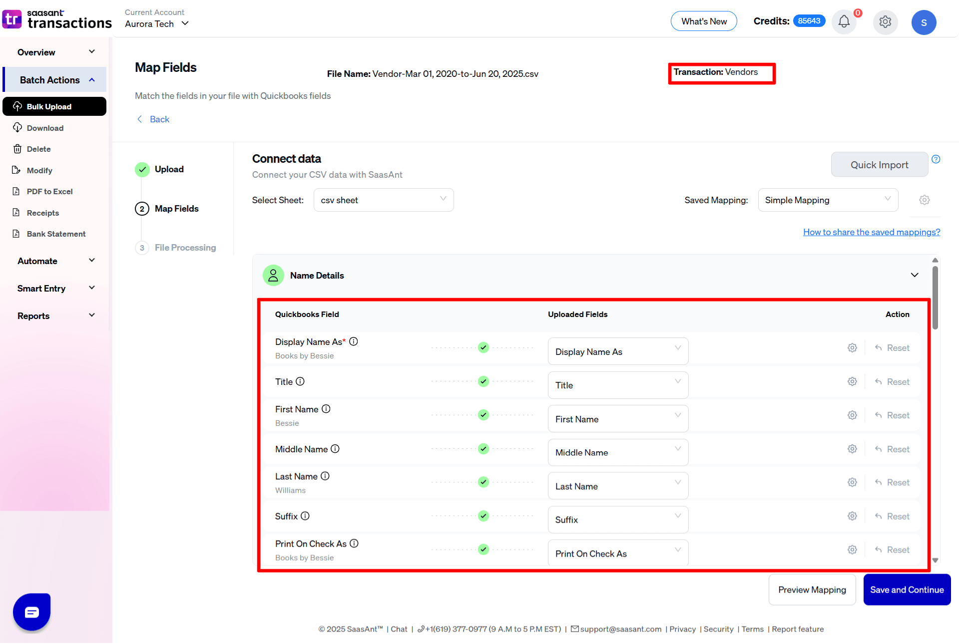The height and width of the screenshot is (644, 959).
Task: Open gear settings for Last Name row
Action: click(x=852, y=482)
